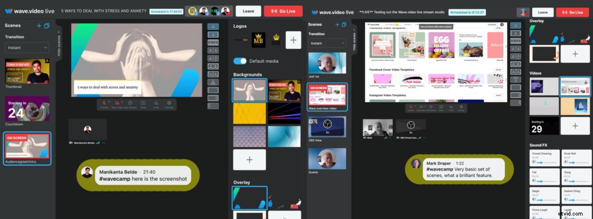593x219 pixels.
Task: Choose the yellow pattern background
Action: point(250,113)
